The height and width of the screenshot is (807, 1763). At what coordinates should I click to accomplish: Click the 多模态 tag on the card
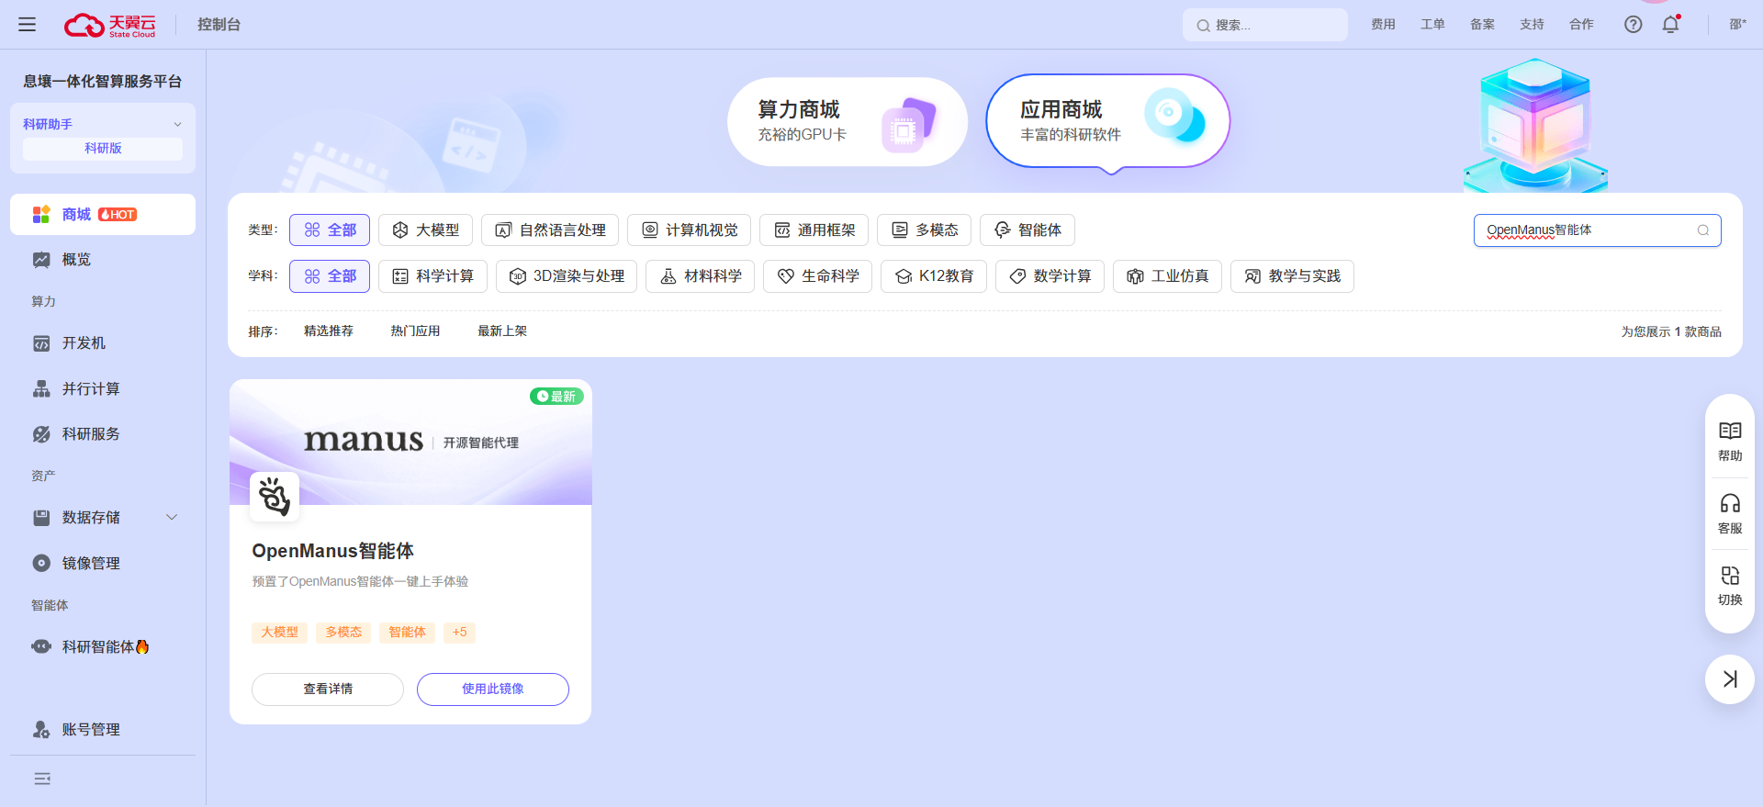point(343,633)
